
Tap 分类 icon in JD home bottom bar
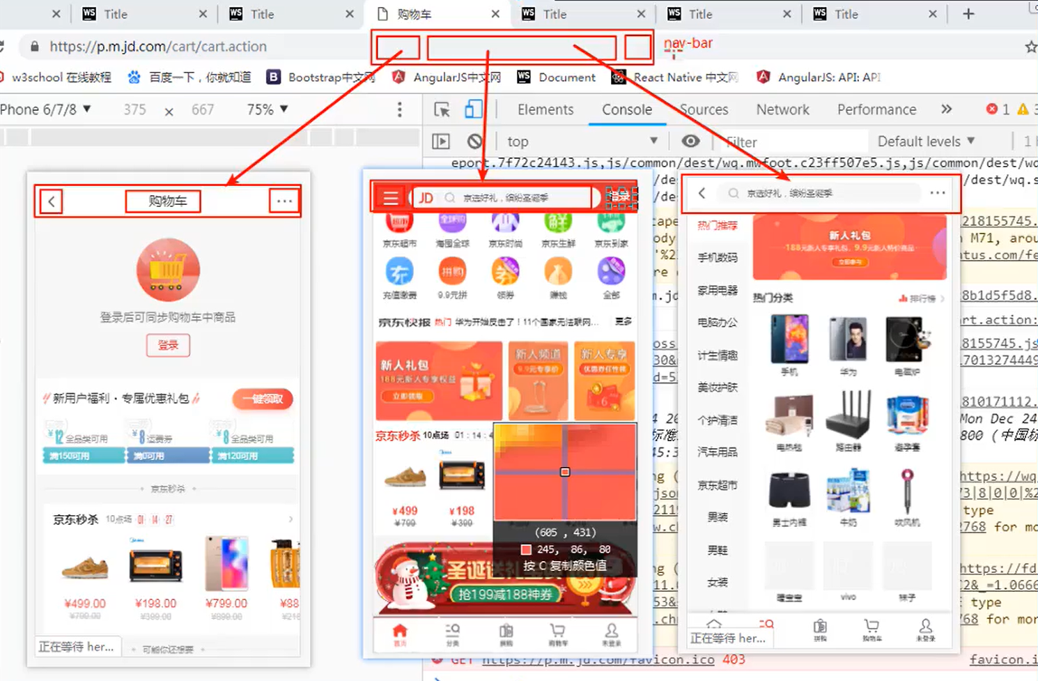pos(453,634)
